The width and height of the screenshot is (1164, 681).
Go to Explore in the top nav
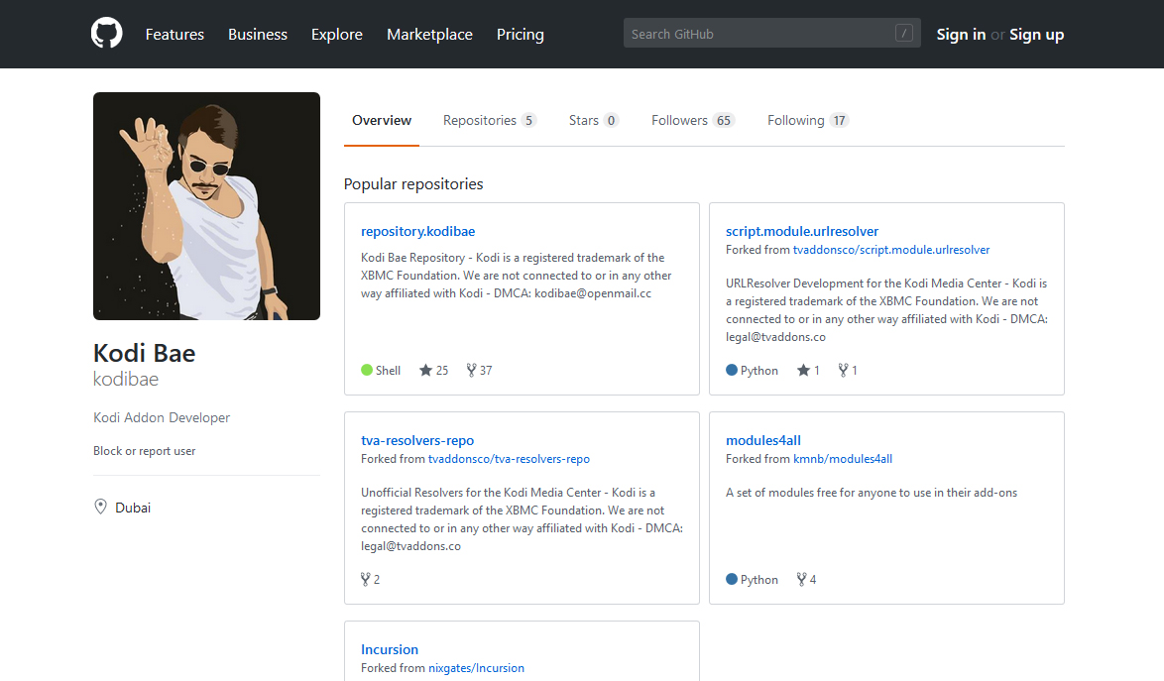pos(337,34)
